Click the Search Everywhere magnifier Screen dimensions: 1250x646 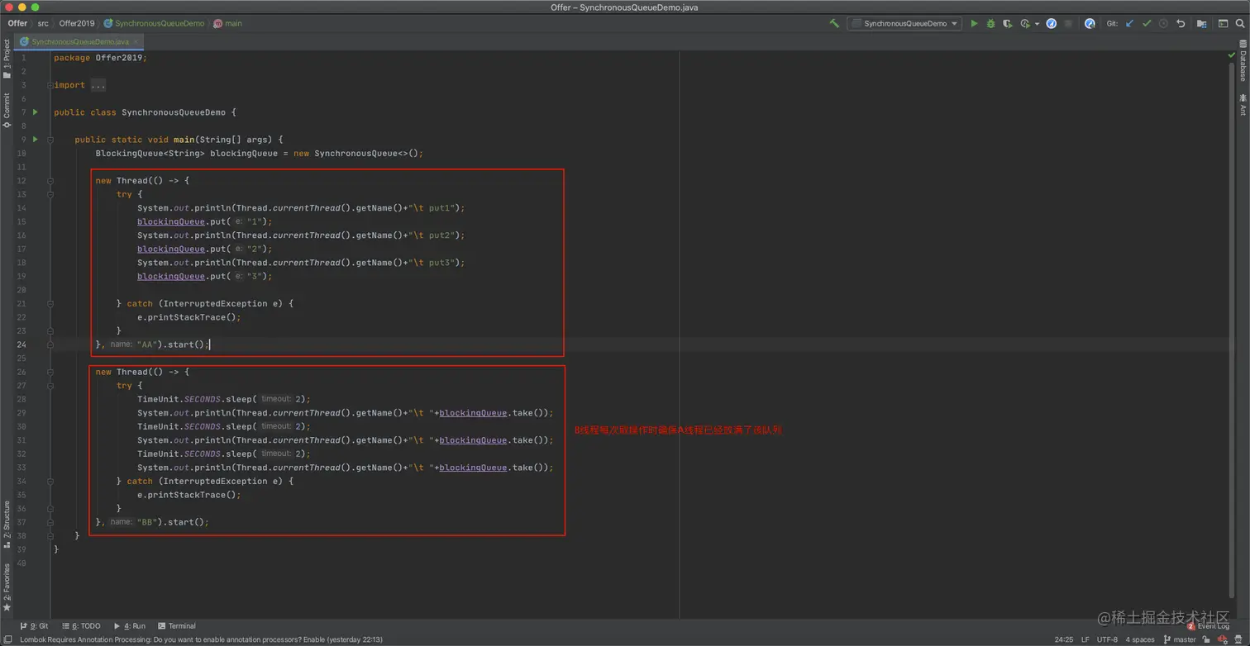1240,24
